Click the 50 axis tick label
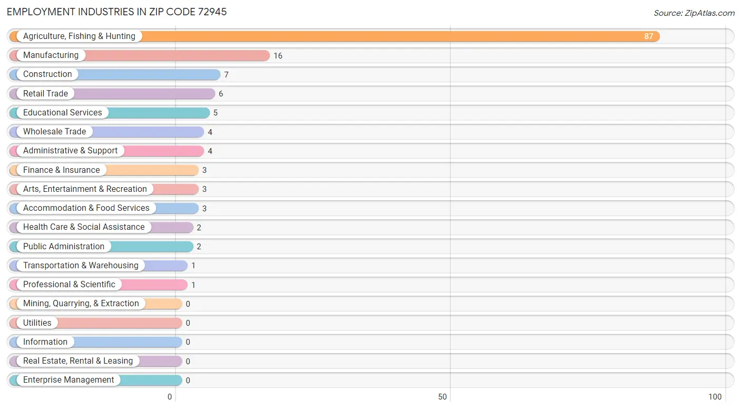The image size is (741, 409). [443, 397]
